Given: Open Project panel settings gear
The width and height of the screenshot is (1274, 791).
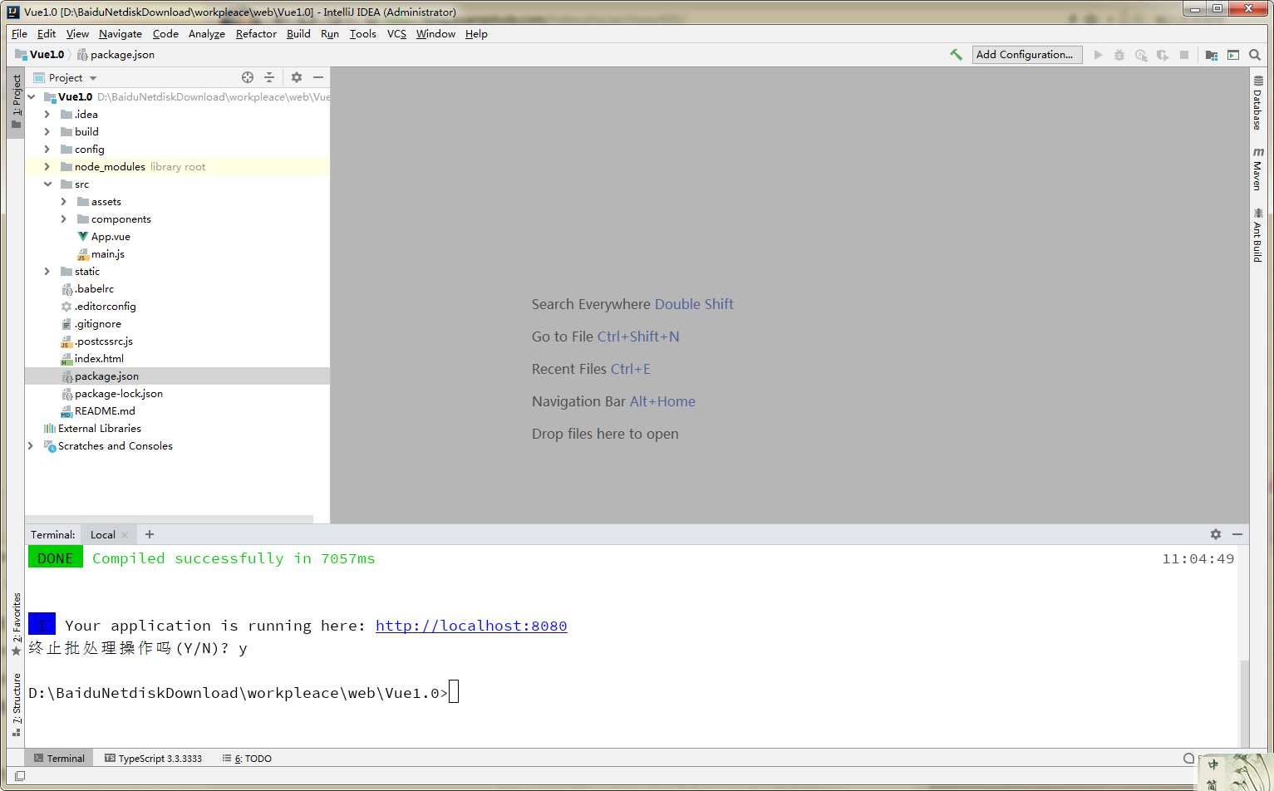Looking at the screenshot, I should tap(297, 77).
